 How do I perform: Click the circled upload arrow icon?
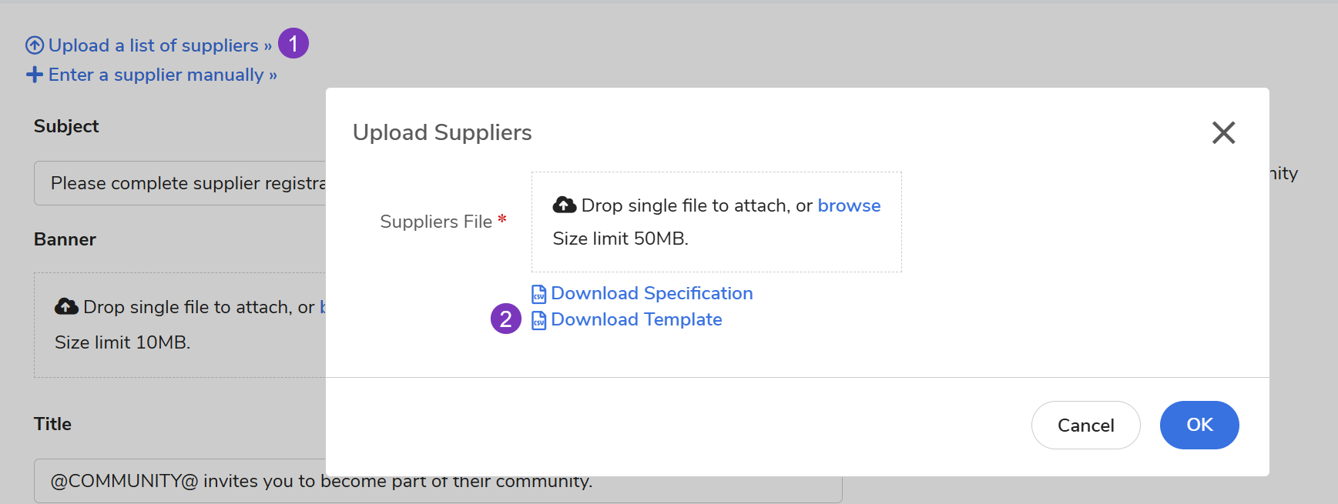[x=35, y=45]
